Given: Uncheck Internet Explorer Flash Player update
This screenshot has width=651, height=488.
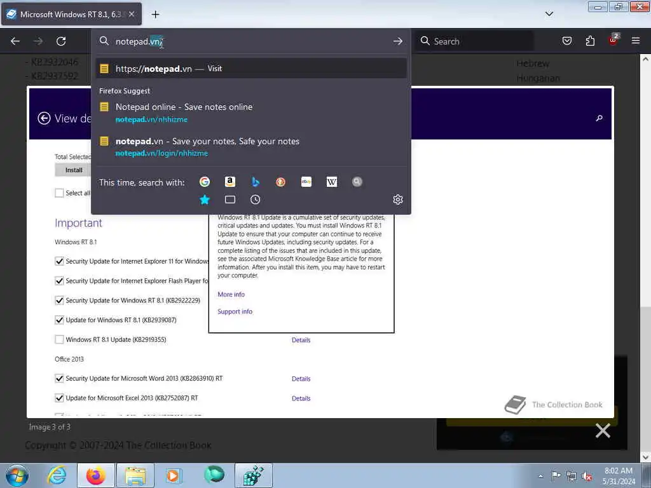Looking at the screenshot, I should click(x=59, y=281).
